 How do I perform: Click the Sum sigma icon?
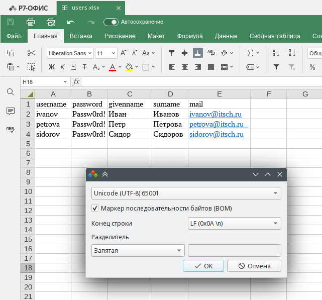(x=250, y=53)
